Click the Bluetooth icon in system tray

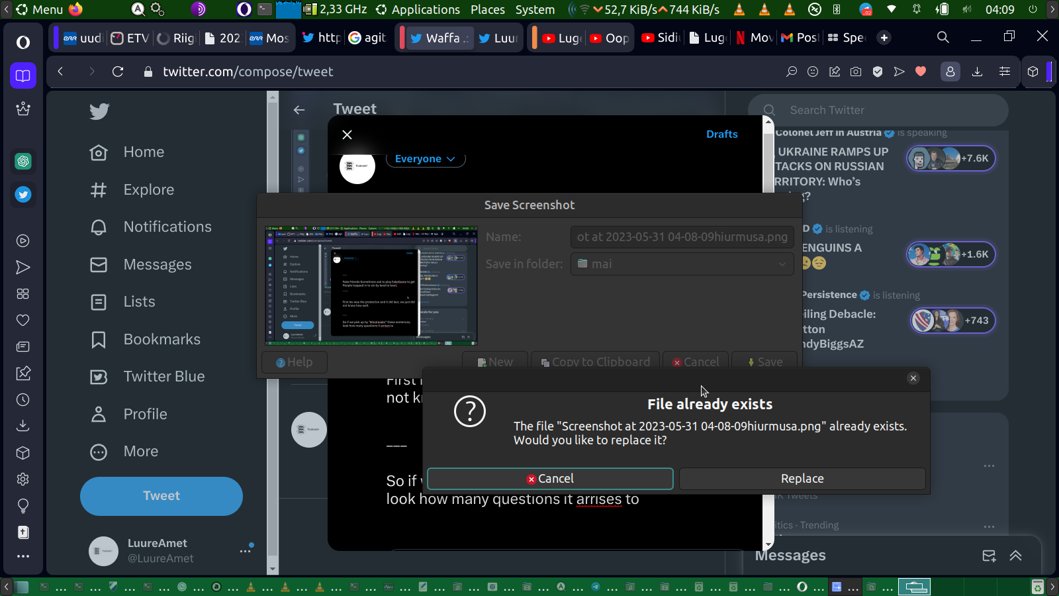coord(837,9)
